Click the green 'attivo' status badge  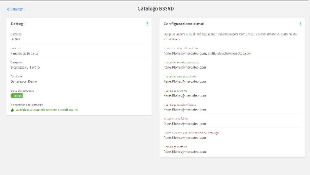pyautogui.click(x=17, y=96)
